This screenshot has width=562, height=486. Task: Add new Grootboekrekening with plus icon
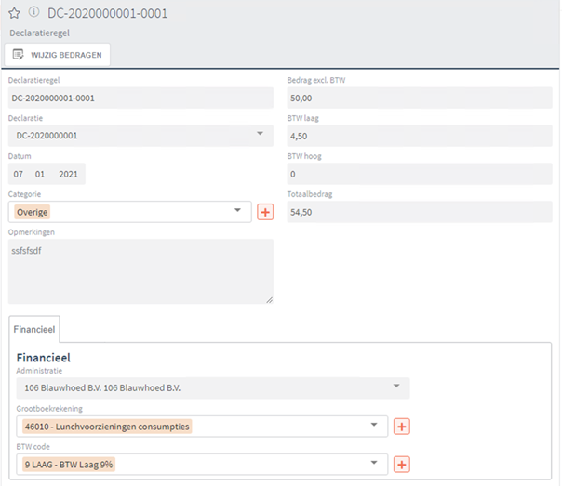pos(402,426)
